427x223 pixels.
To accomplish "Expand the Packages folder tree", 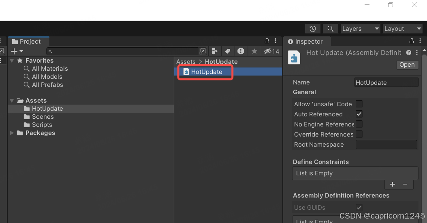I will [12, 133].
